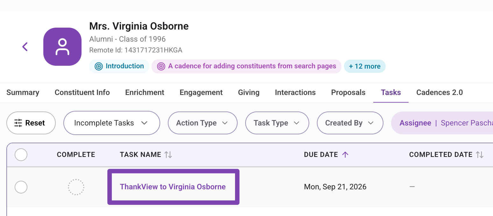Click the constituent profile avatar icon
Viewport: 493px width, 216px height.
pos(62,47)
